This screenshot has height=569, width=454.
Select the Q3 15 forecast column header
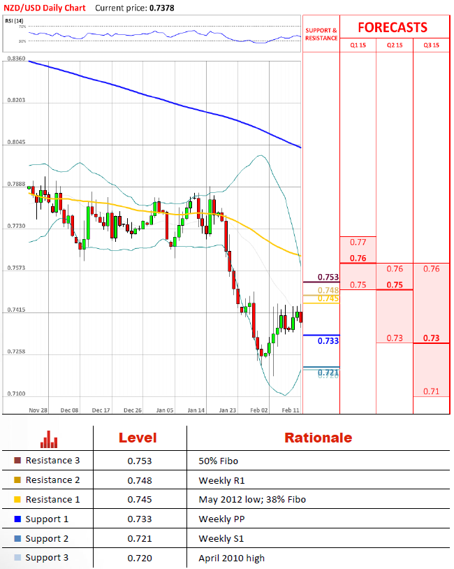431,45
